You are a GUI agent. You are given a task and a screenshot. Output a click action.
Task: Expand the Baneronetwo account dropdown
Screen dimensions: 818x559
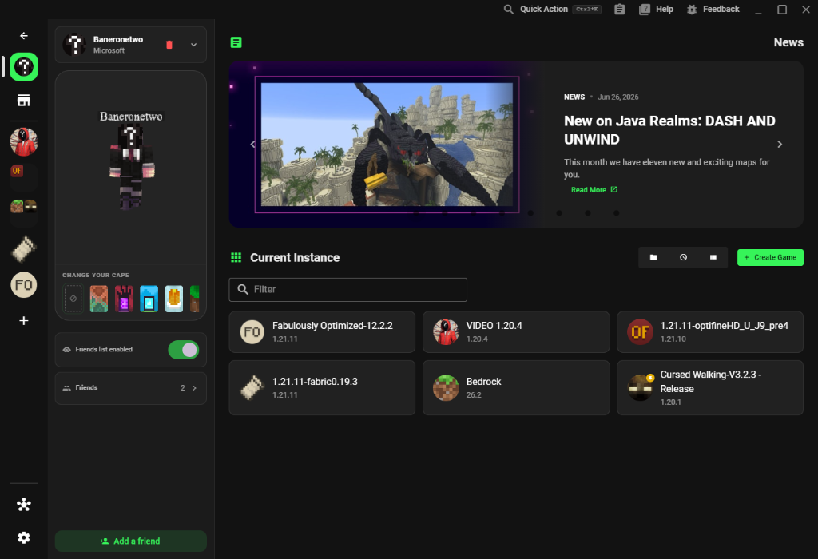coord(193,45)
